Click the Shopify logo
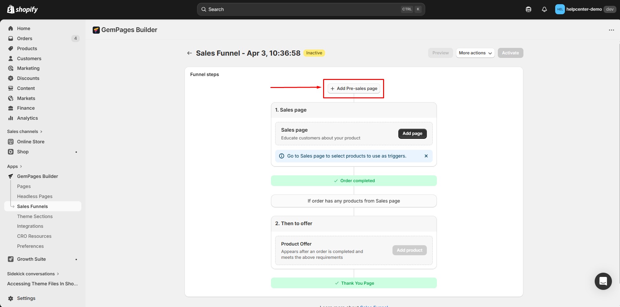This screenshot has width=620, height=307. pyautogui.click(x=22, y=9)
